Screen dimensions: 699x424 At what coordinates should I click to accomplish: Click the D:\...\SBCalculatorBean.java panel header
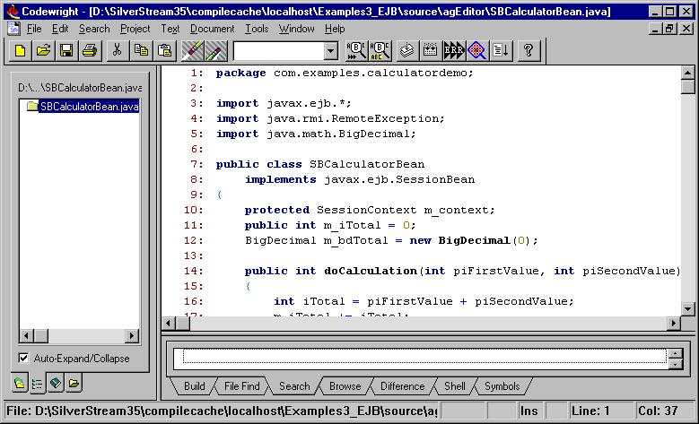(x=80, y=88)
